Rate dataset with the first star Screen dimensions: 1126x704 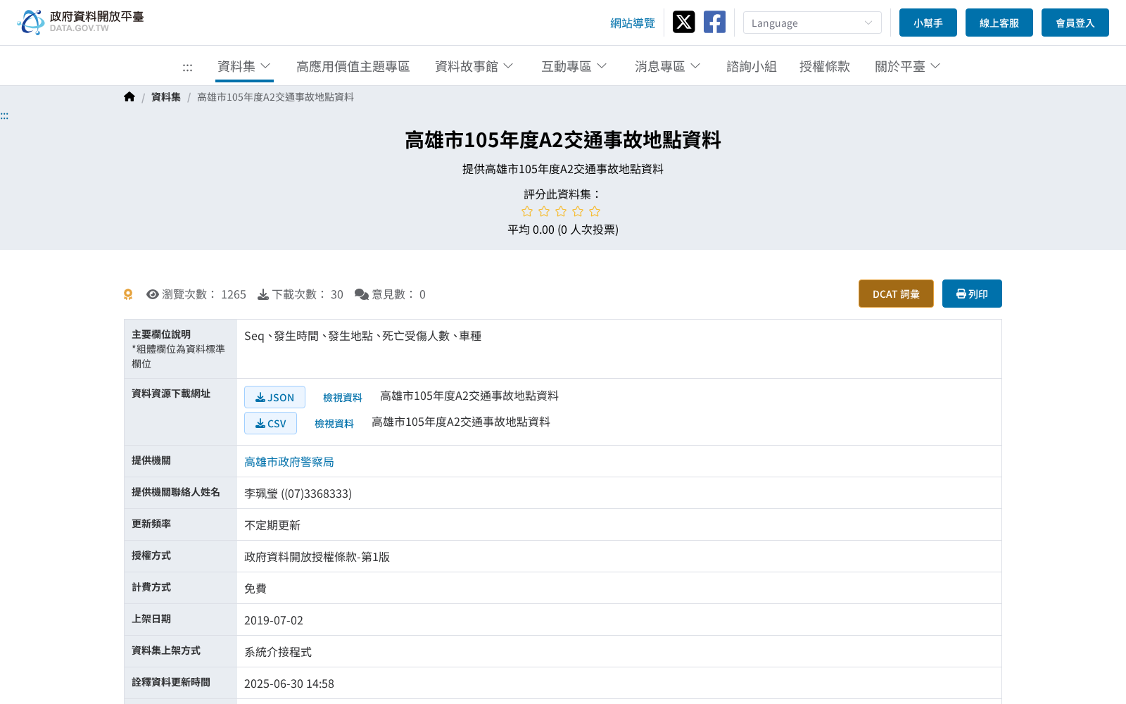pos(527,211)
